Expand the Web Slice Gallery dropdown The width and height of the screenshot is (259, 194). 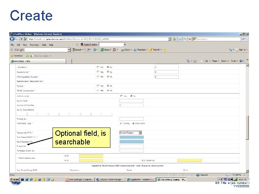tap(51, 56)
